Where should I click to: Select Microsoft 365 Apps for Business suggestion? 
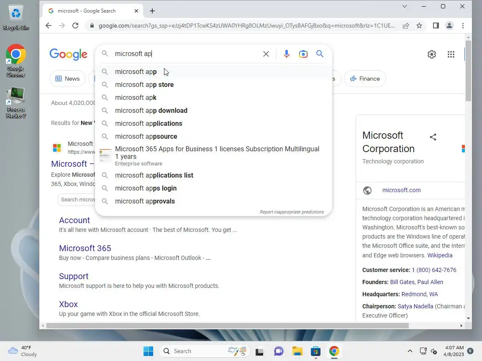pos(214,156)
